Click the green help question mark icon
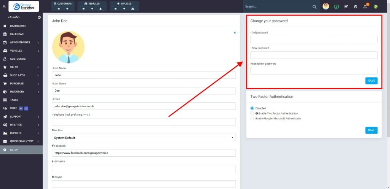Screen dimensions: 390x189 (376, 6)
